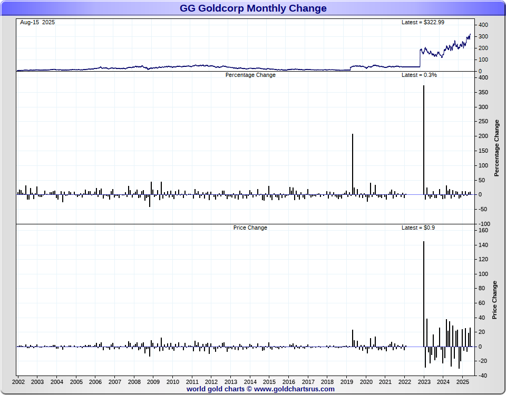
Task: Click the 2004 year label on the x-axis
Action: click(x=57, y=382)
